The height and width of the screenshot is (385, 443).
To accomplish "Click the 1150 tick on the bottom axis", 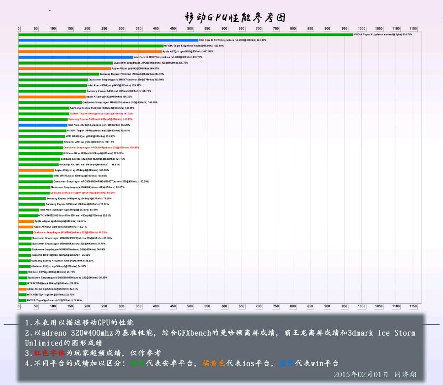I will click(x=413, y=306).
